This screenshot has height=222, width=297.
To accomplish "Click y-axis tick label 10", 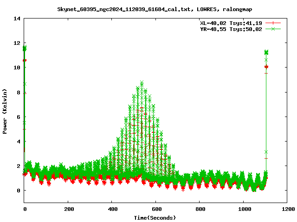I will 17,68.
